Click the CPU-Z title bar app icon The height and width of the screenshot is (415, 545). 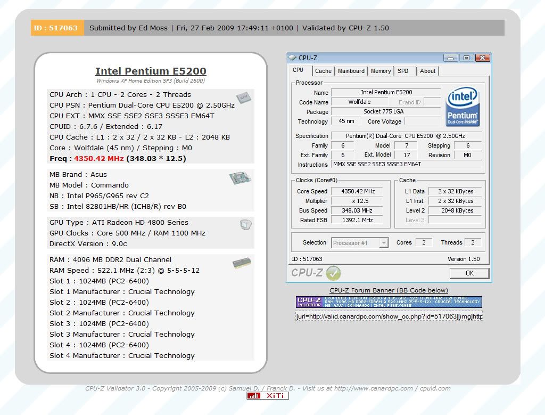[x=292, y=58]
